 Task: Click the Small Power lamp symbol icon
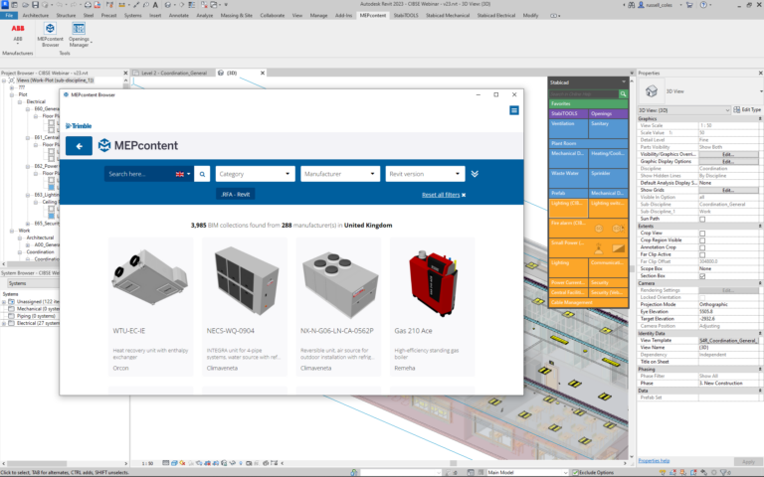pos(598,248)
